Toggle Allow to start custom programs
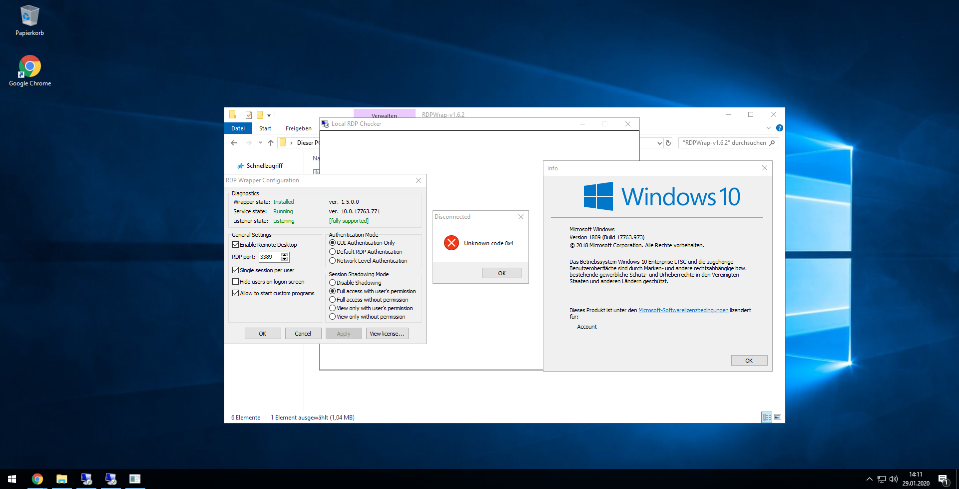Viewport: 959px width, 489px height. point(235,293)
